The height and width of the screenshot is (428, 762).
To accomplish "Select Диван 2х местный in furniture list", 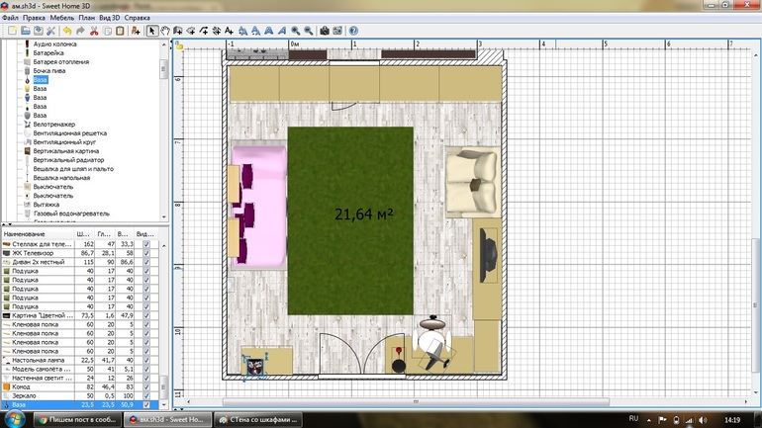I will (40, 261).
